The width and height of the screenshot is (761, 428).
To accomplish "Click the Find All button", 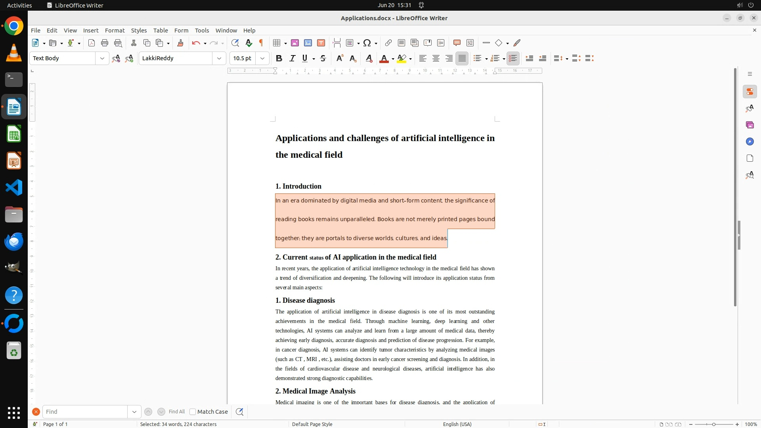I will tap(176, 412).
